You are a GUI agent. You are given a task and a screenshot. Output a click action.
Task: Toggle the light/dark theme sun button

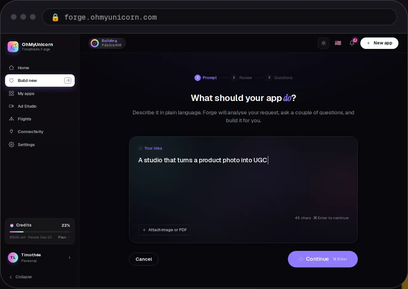pyautogui.click(x=323, y=43)
